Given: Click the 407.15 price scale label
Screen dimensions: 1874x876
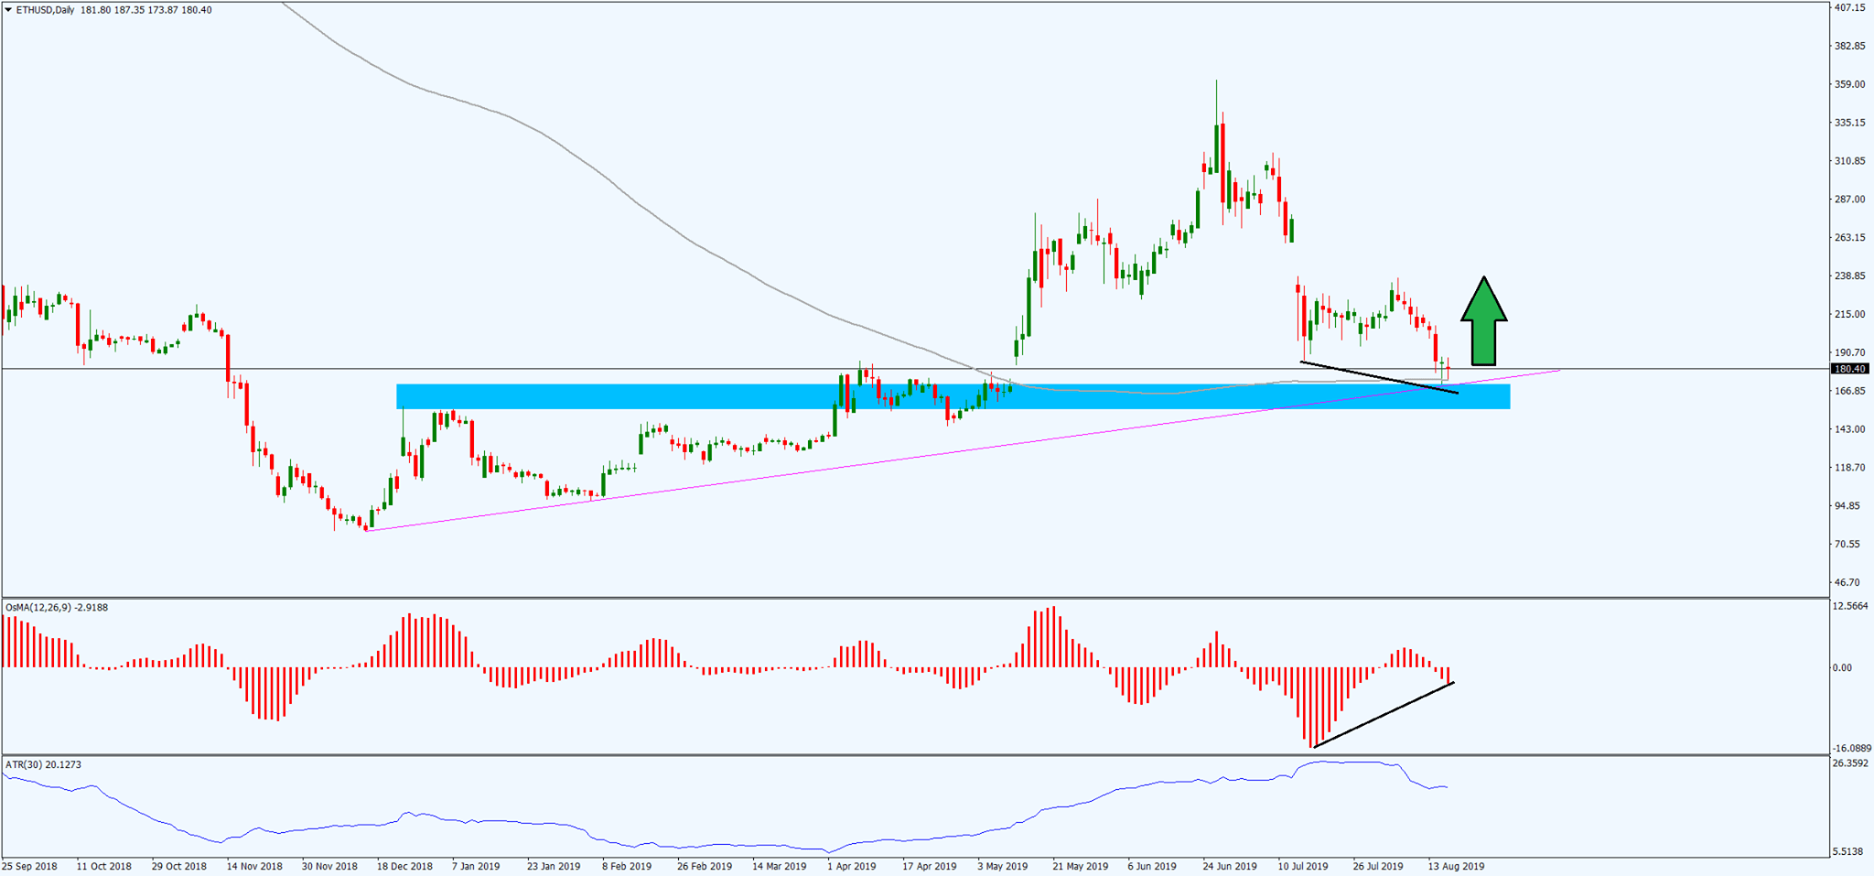Looking at the screenshot, I should point(1849,7).
